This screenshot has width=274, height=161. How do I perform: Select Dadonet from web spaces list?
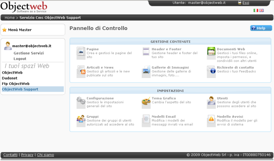(11, 78)
